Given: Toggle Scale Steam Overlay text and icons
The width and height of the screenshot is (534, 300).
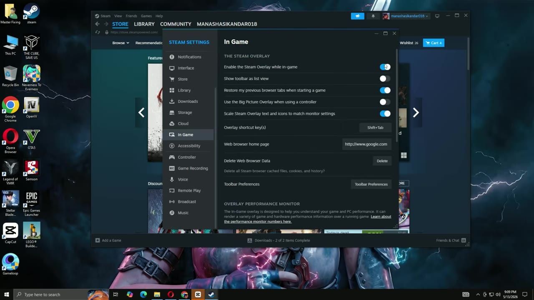Looking at the screenshot, I should [x=385, y=113].
